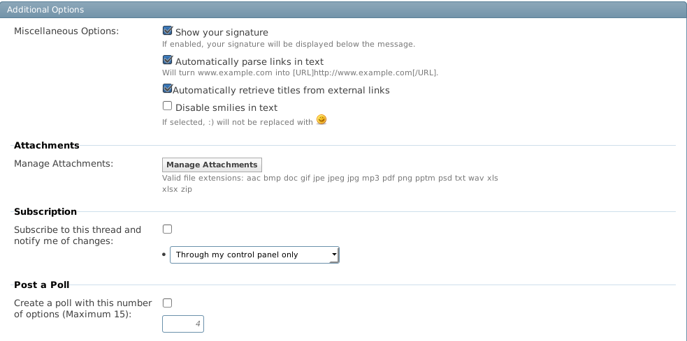Click the Post a Poll section heading
This screenshot has height=341, width=687.
point(42,285)
